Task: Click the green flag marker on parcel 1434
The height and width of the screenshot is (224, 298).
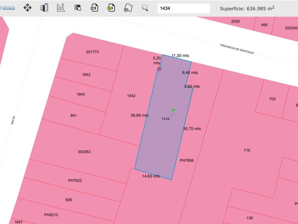Action: pos(173,111)
